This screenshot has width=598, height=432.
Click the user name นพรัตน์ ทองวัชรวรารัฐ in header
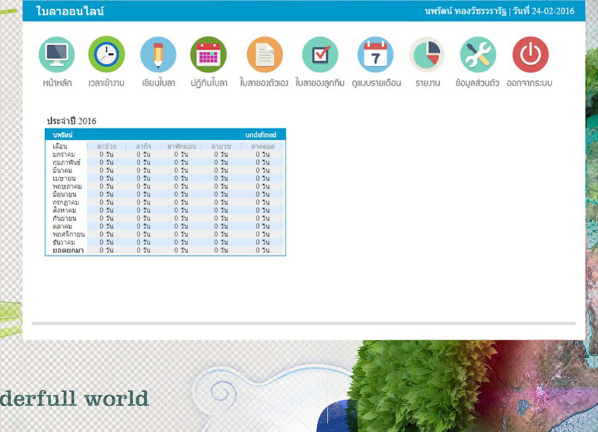[x=466, y=11]
